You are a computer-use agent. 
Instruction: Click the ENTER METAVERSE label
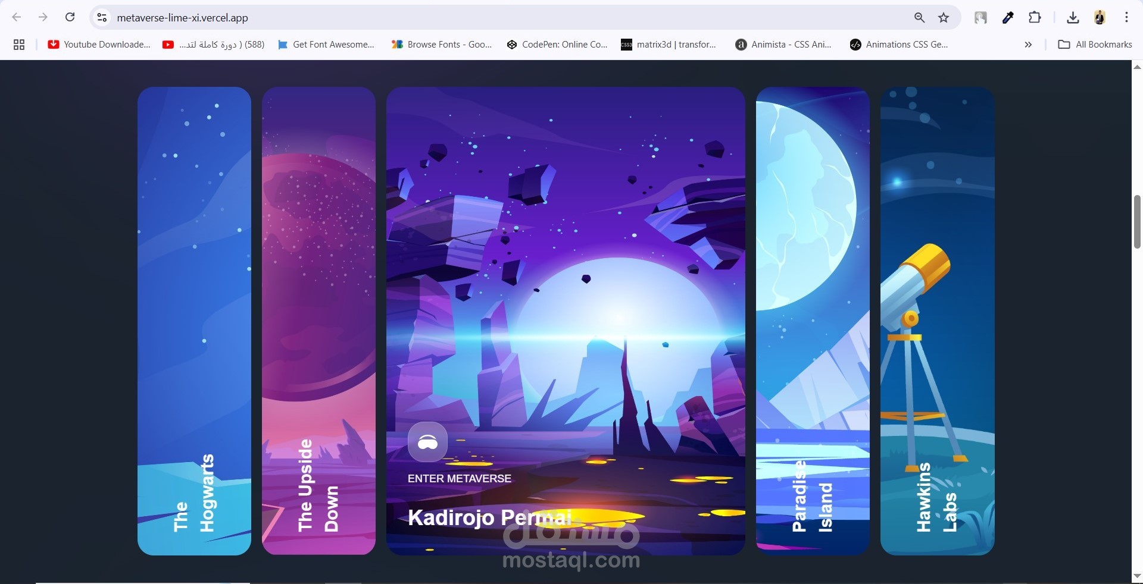tap(459, 479)
